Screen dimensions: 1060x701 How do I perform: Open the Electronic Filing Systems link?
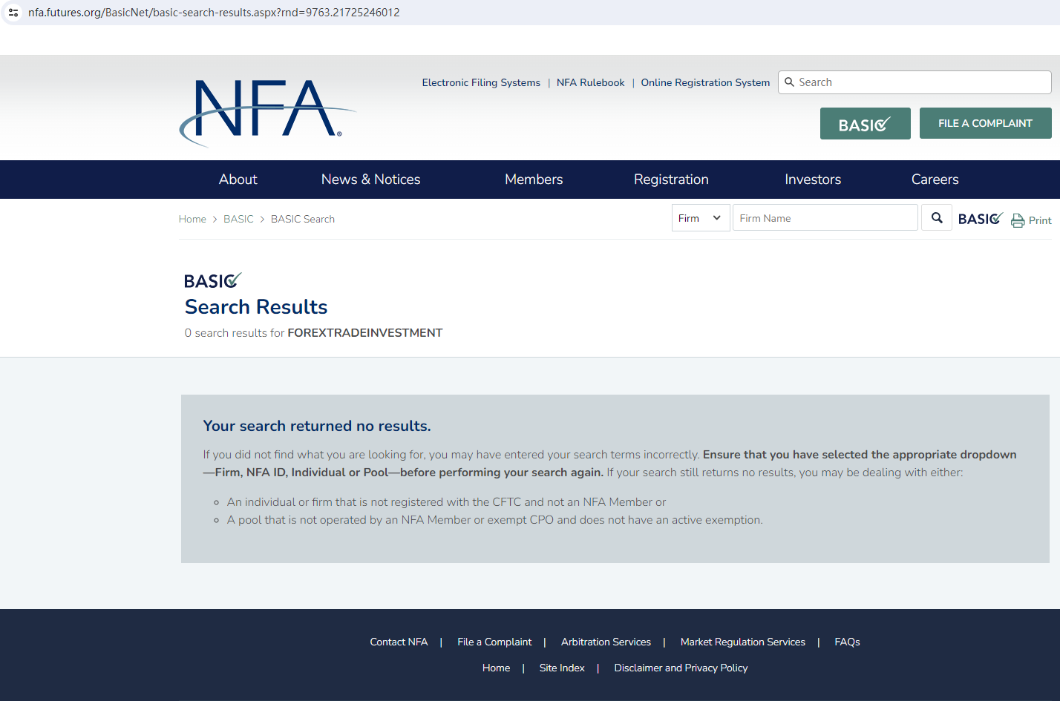click(x=481, y=82)
